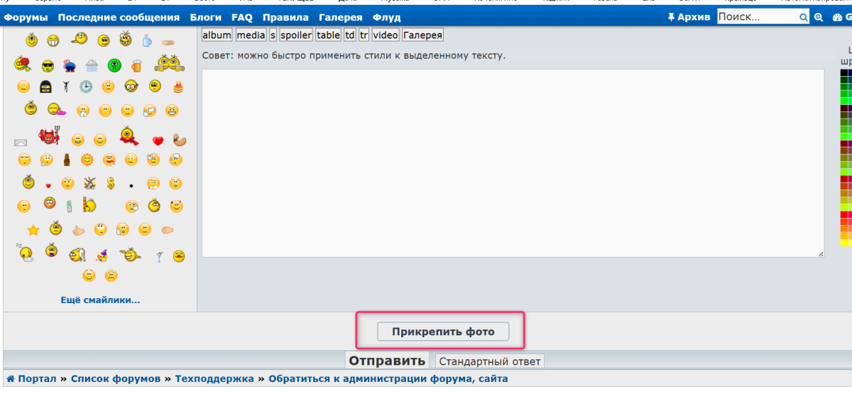Go to Последние сообщения in navigation bar
This screenshot has height=394, width=852.
click(119, 17)
